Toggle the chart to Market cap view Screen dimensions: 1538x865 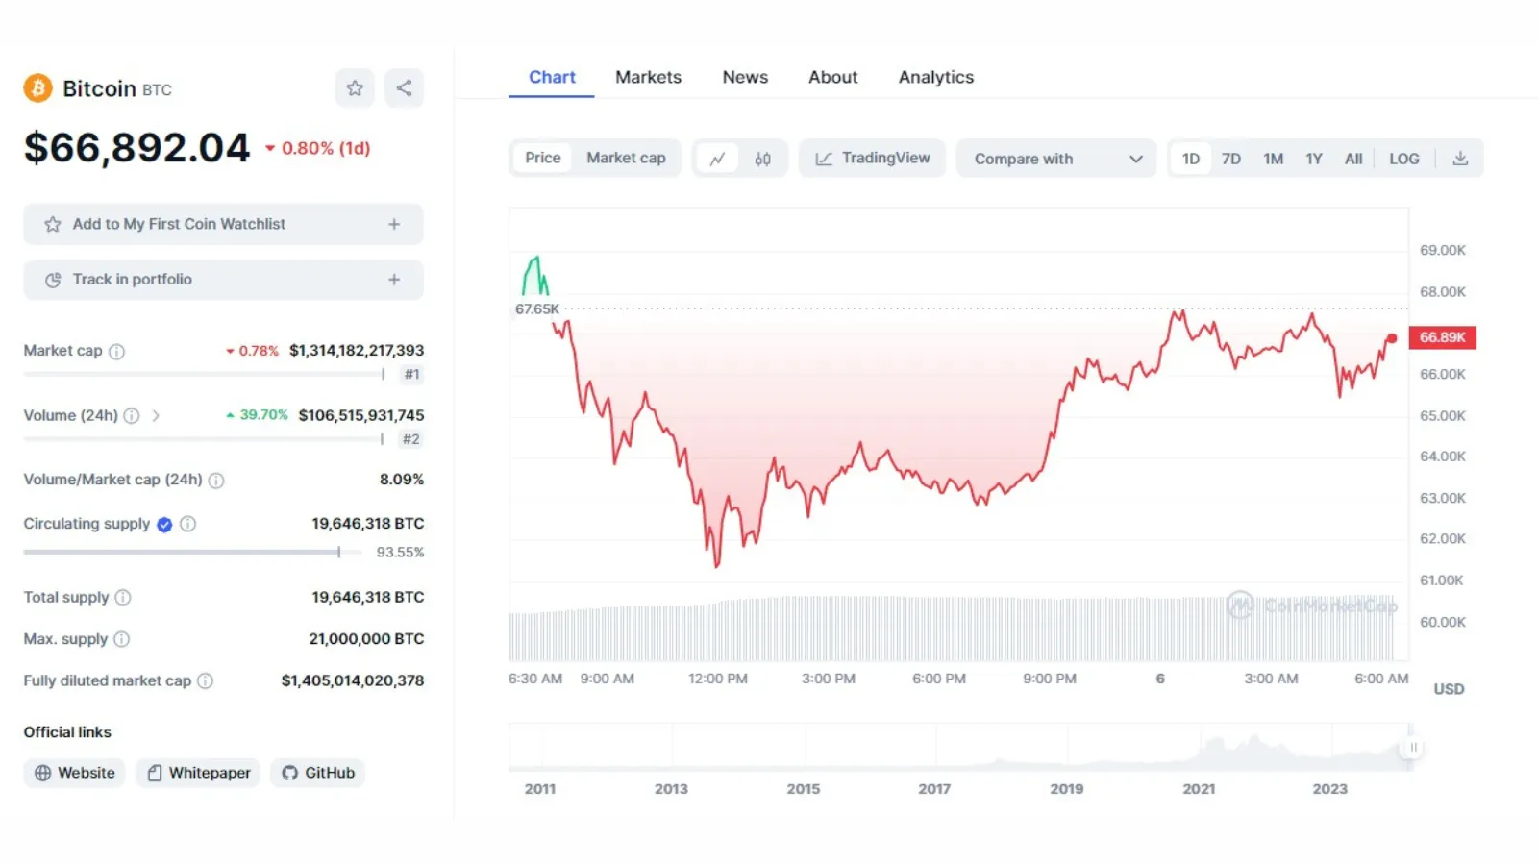point(626,159)
